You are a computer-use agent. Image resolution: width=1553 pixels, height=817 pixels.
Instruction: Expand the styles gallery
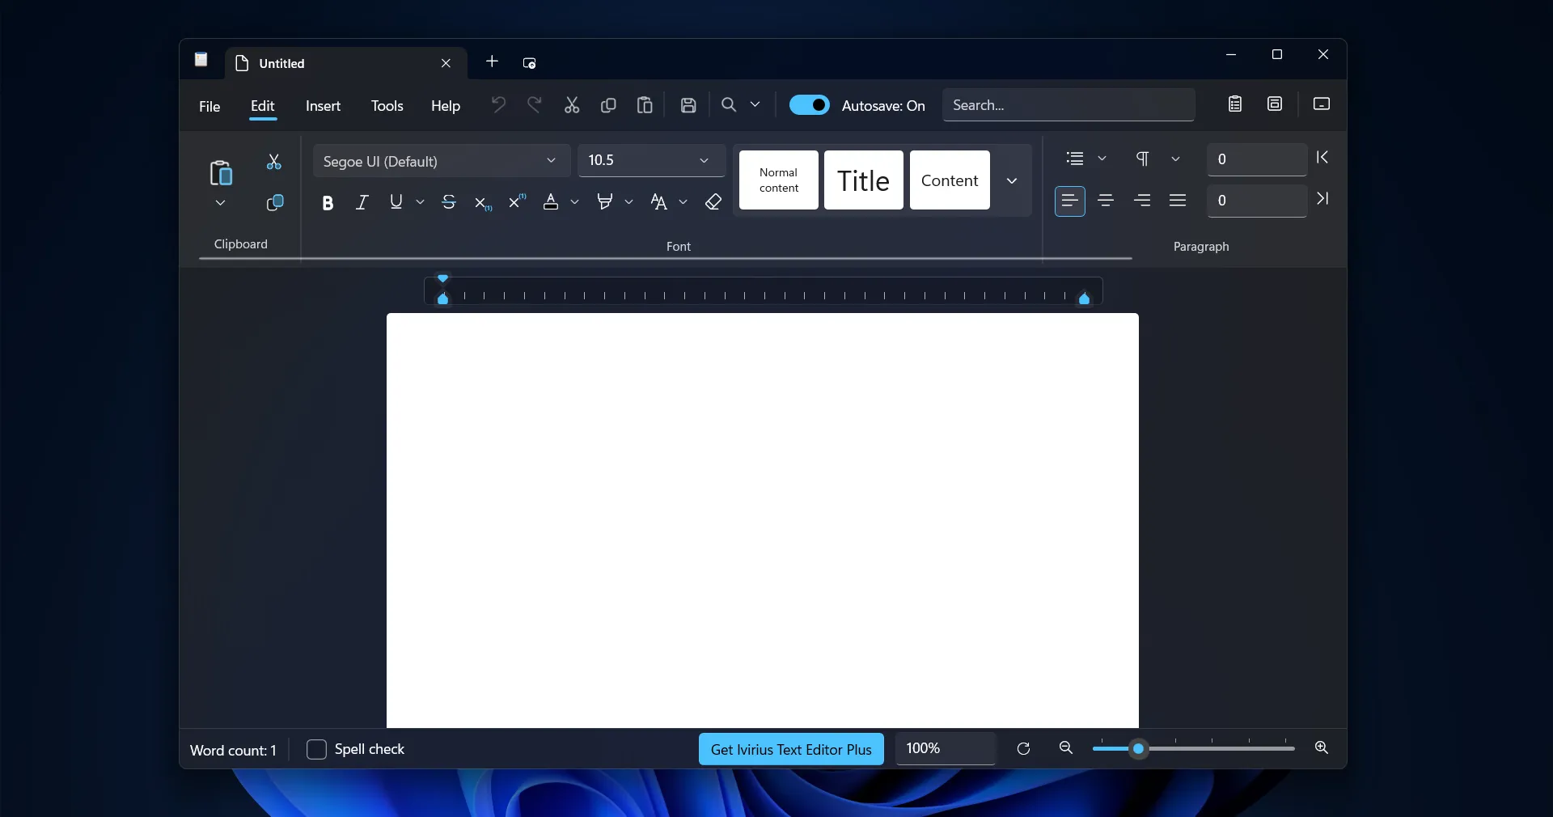pos(1012,180)
